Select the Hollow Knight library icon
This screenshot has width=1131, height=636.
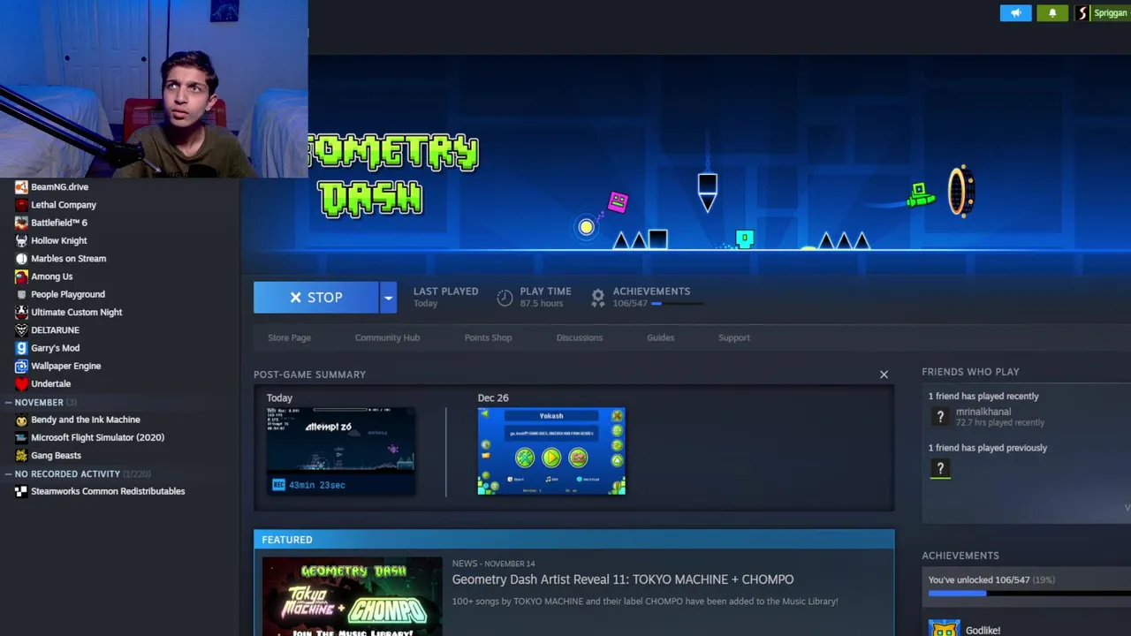21,240
